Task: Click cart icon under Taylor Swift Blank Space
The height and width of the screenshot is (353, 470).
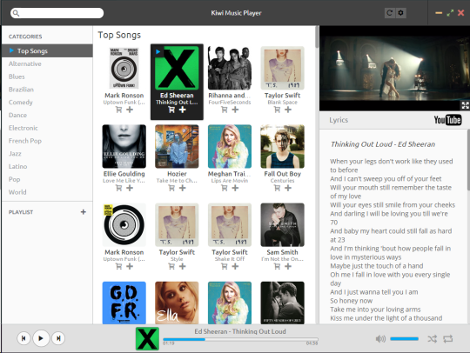Action: tap(278, 110)
